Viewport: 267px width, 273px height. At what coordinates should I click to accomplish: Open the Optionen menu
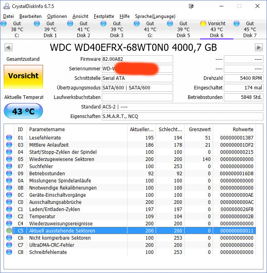pyautogui.click(x=57, y=16)
